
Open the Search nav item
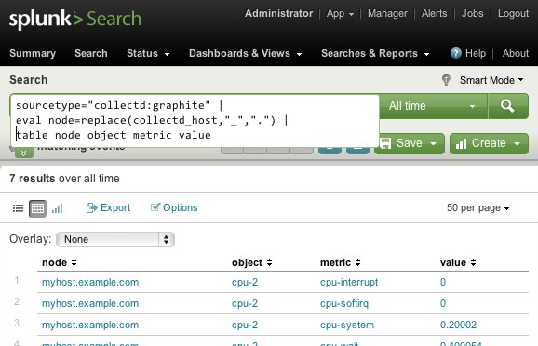point(91,54)
